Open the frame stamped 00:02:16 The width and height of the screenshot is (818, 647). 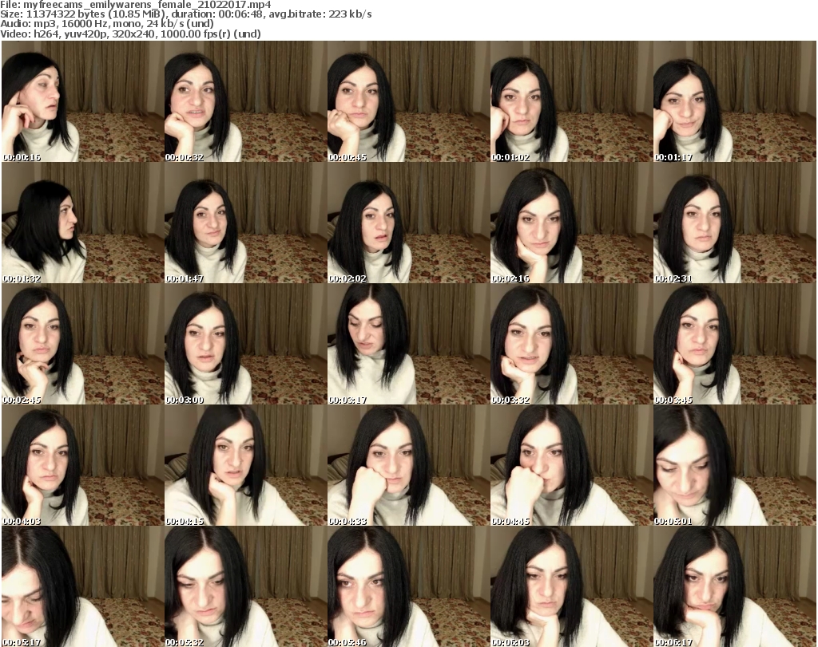(571, 223)
